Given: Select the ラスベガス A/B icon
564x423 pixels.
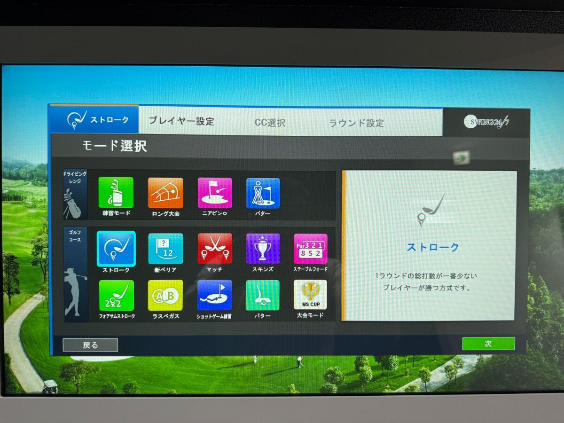Looking at the screenshot, I should 165,295.
